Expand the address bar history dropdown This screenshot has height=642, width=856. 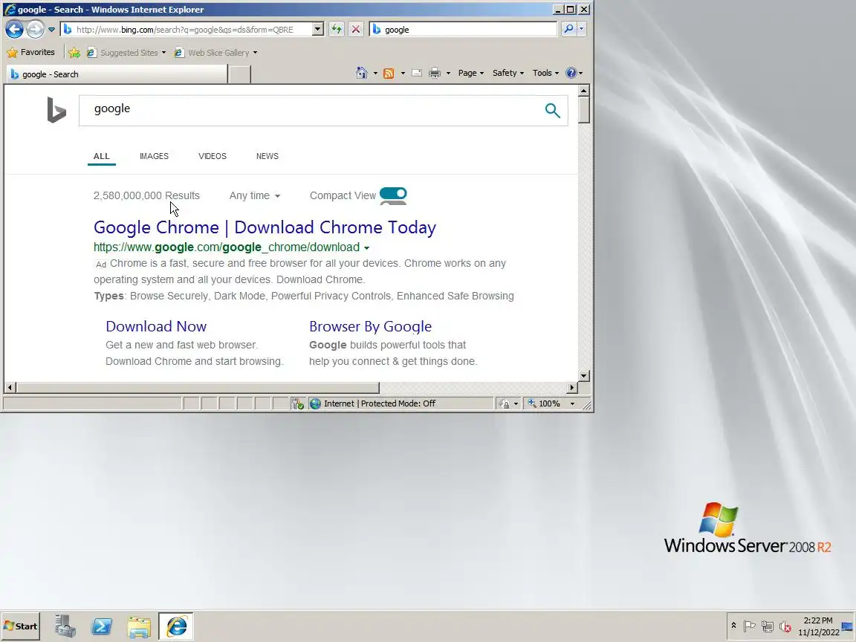[x=318, y=30]
